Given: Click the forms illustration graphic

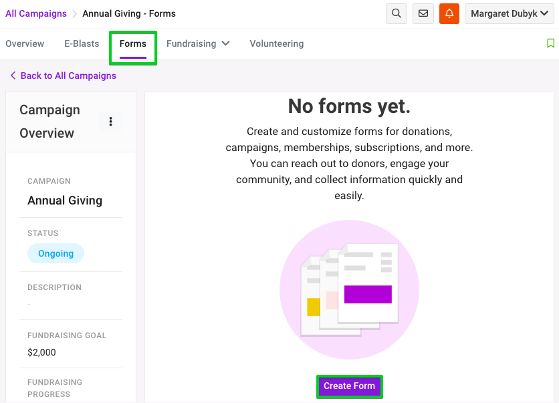Looking at the screenshot, I should coord(349,289).
